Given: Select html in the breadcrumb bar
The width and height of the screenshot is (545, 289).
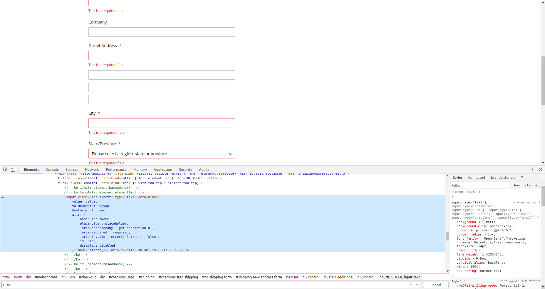Looking at the screenshot, I should point(6,277).
